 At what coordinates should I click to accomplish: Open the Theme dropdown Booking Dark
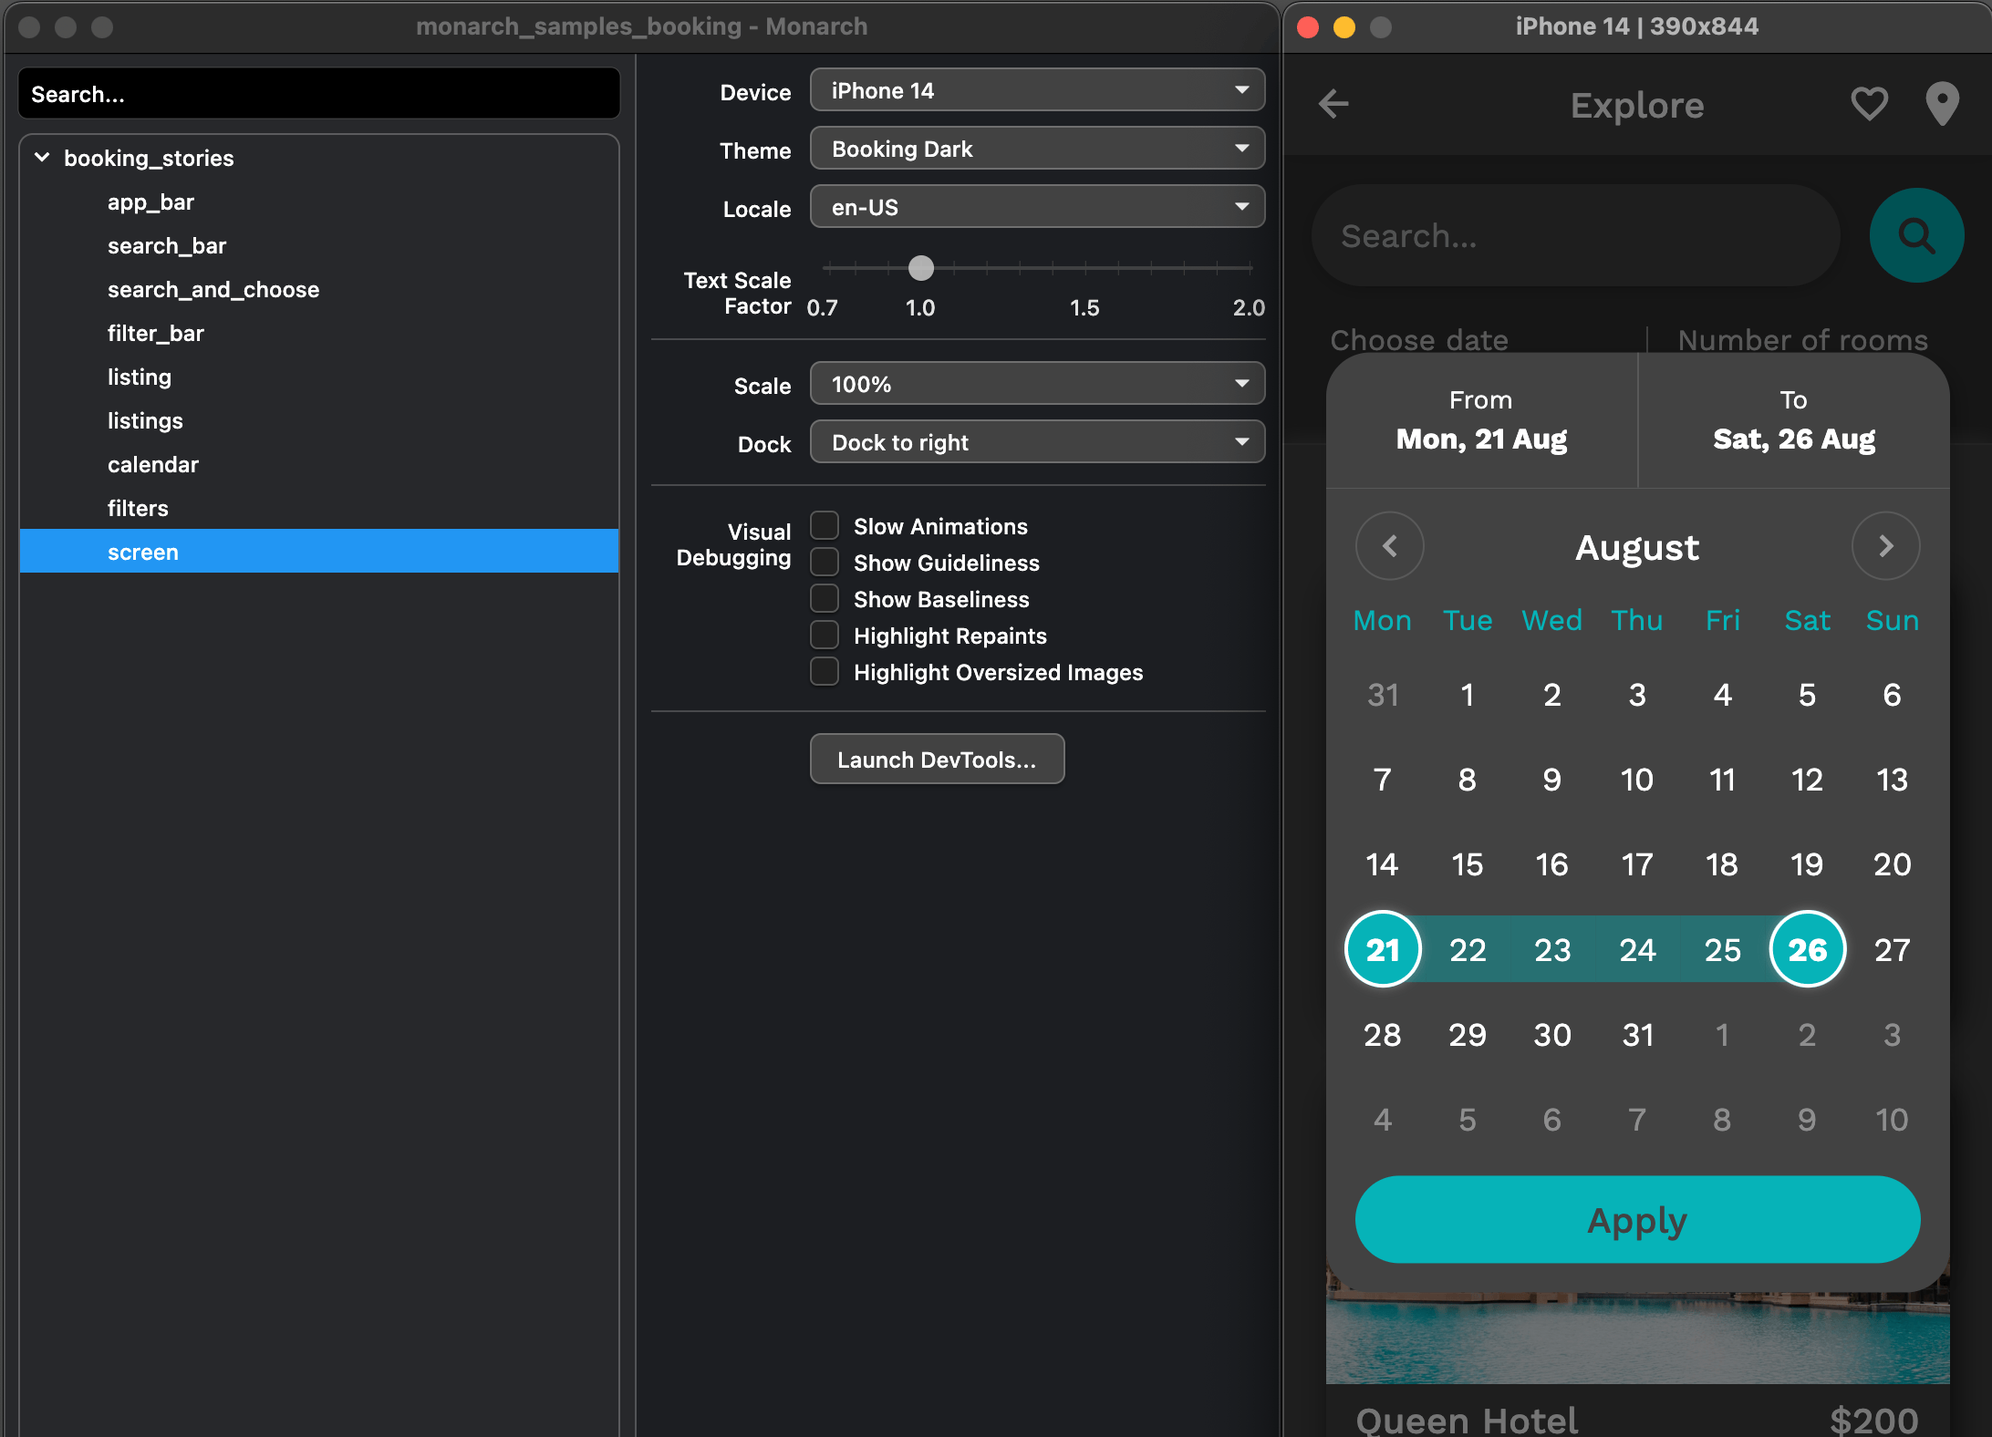point(1037,149)
